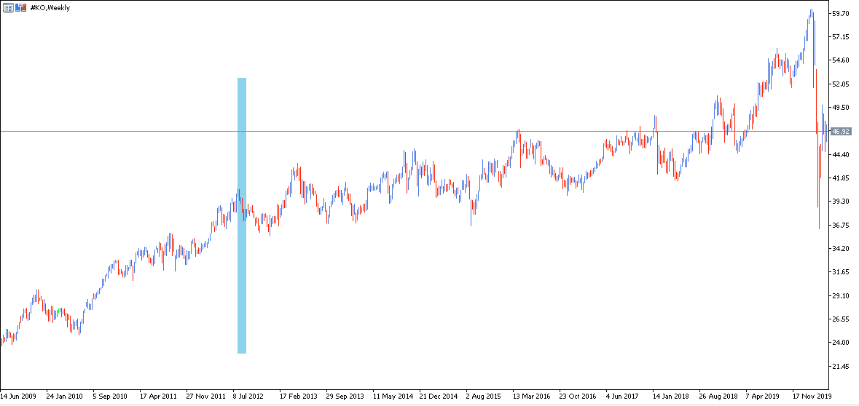Image resolution: width=859 pixels, height=406 pixels.
Task: Click the 27 Nov 2011 date label
Action: [205, 395]
